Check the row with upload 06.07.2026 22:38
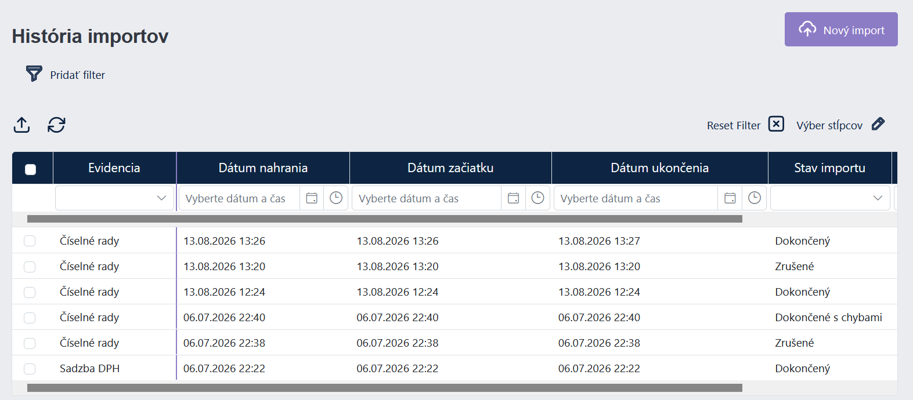 pos(30,343)
